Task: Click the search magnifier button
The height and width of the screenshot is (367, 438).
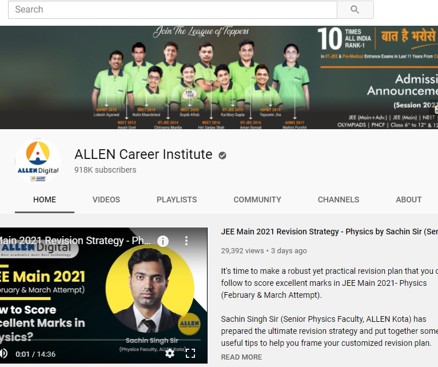Action: tap(355, 10)
